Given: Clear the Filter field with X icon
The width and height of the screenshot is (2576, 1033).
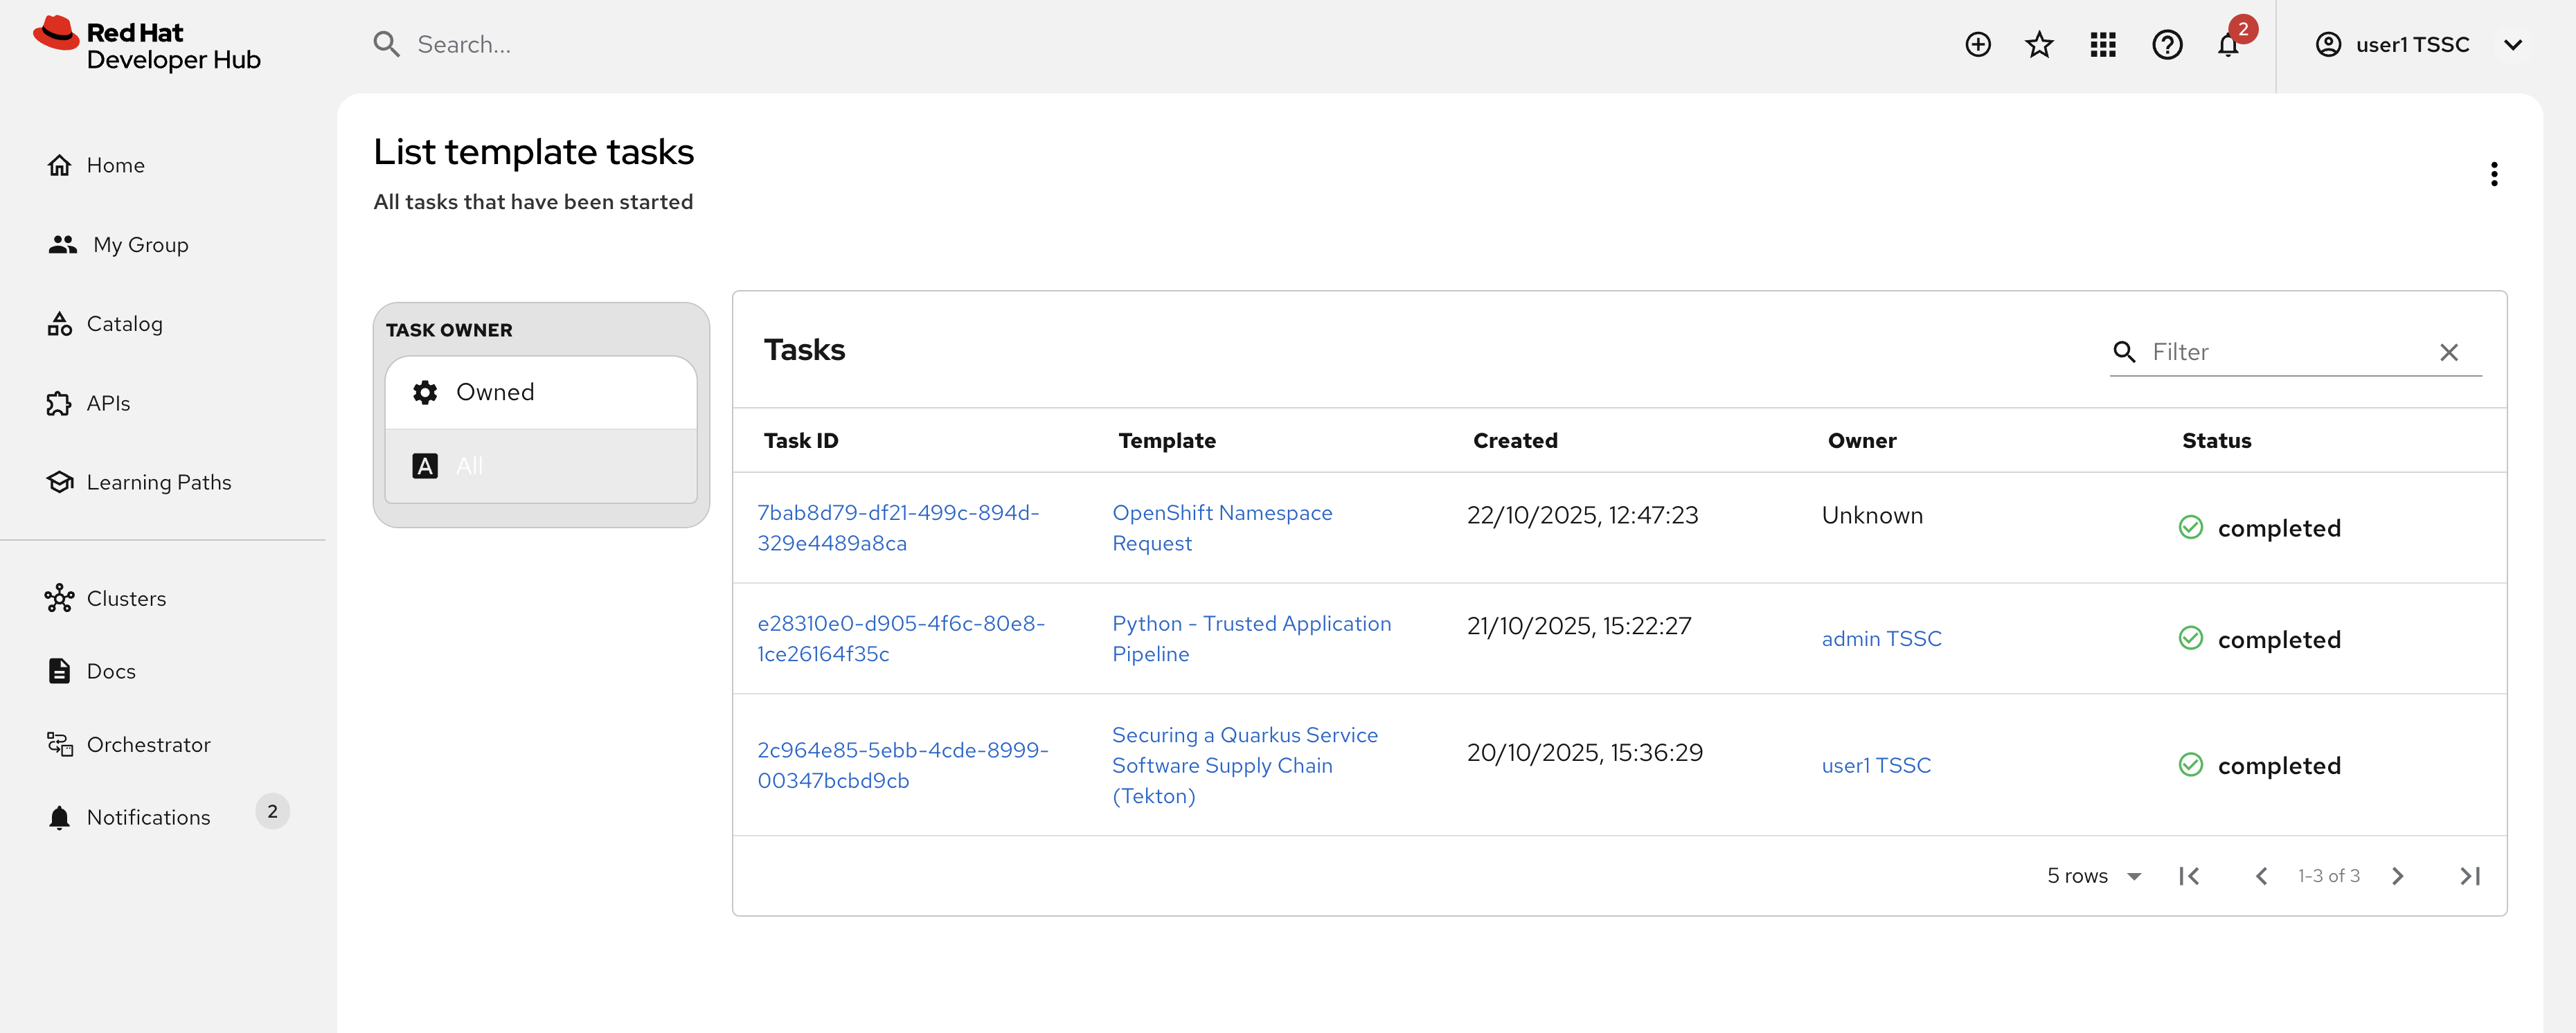Looking at the screenshot, I should click(2448, 352).
